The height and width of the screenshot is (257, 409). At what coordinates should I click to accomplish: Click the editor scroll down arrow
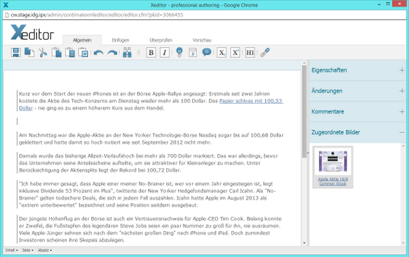pos(304,243)
